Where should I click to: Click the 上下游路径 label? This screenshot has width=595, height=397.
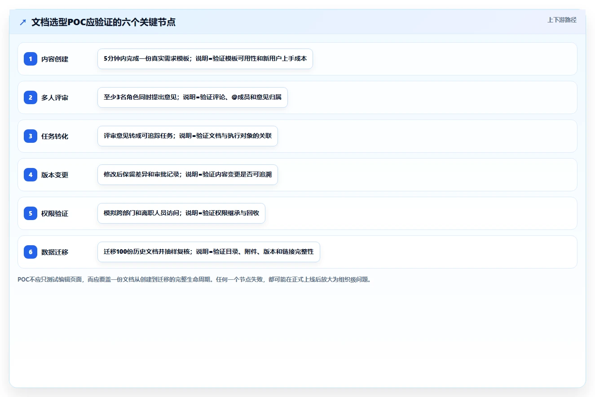click(562, 20)
